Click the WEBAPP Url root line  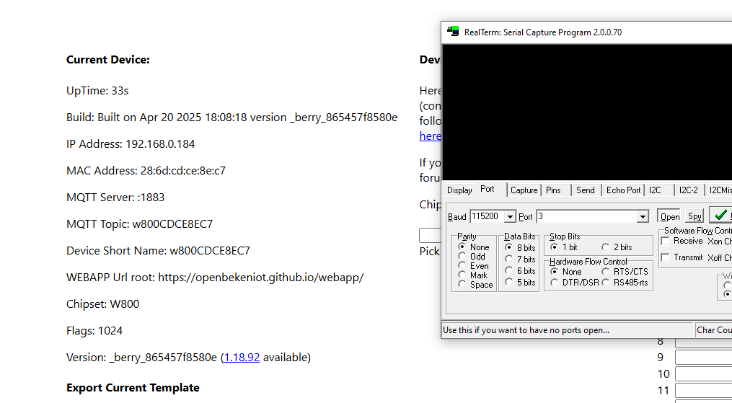click(x=215, y=278)
